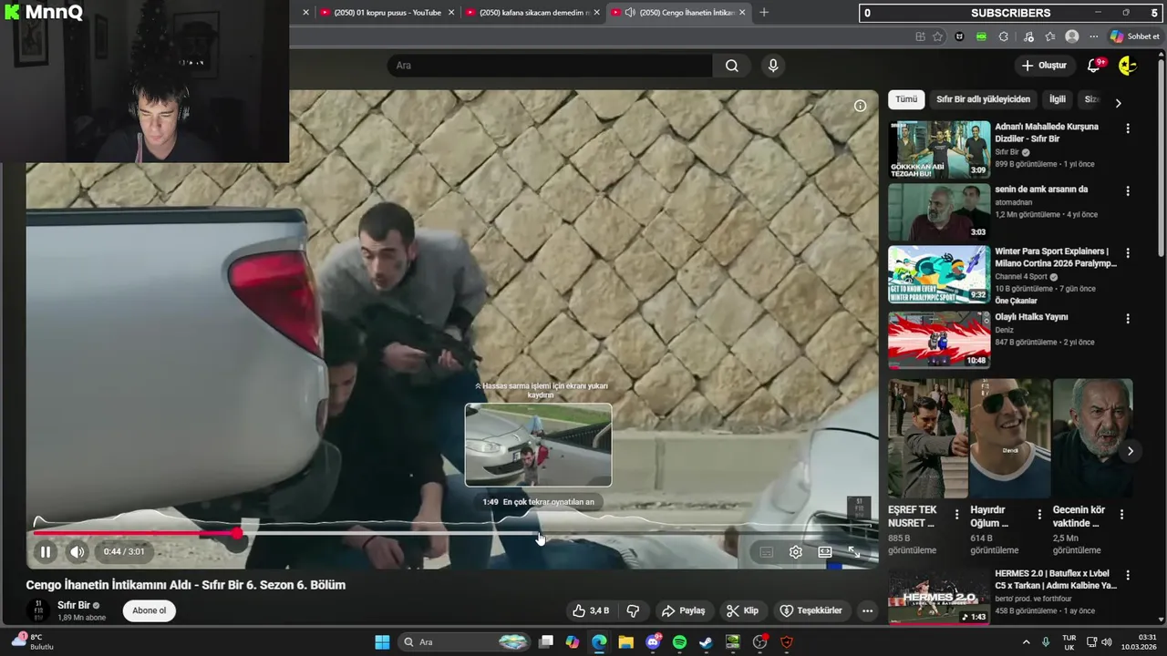Select the Tümü filter chip
Screen dimensions: 1167x656
click(906, 99)
